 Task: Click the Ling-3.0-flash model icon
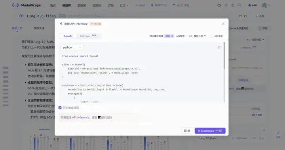(x=21, y=16)
